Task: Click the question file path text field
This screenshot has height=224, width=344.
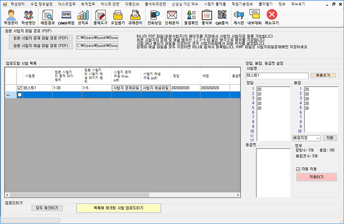Action: [97, 38]
